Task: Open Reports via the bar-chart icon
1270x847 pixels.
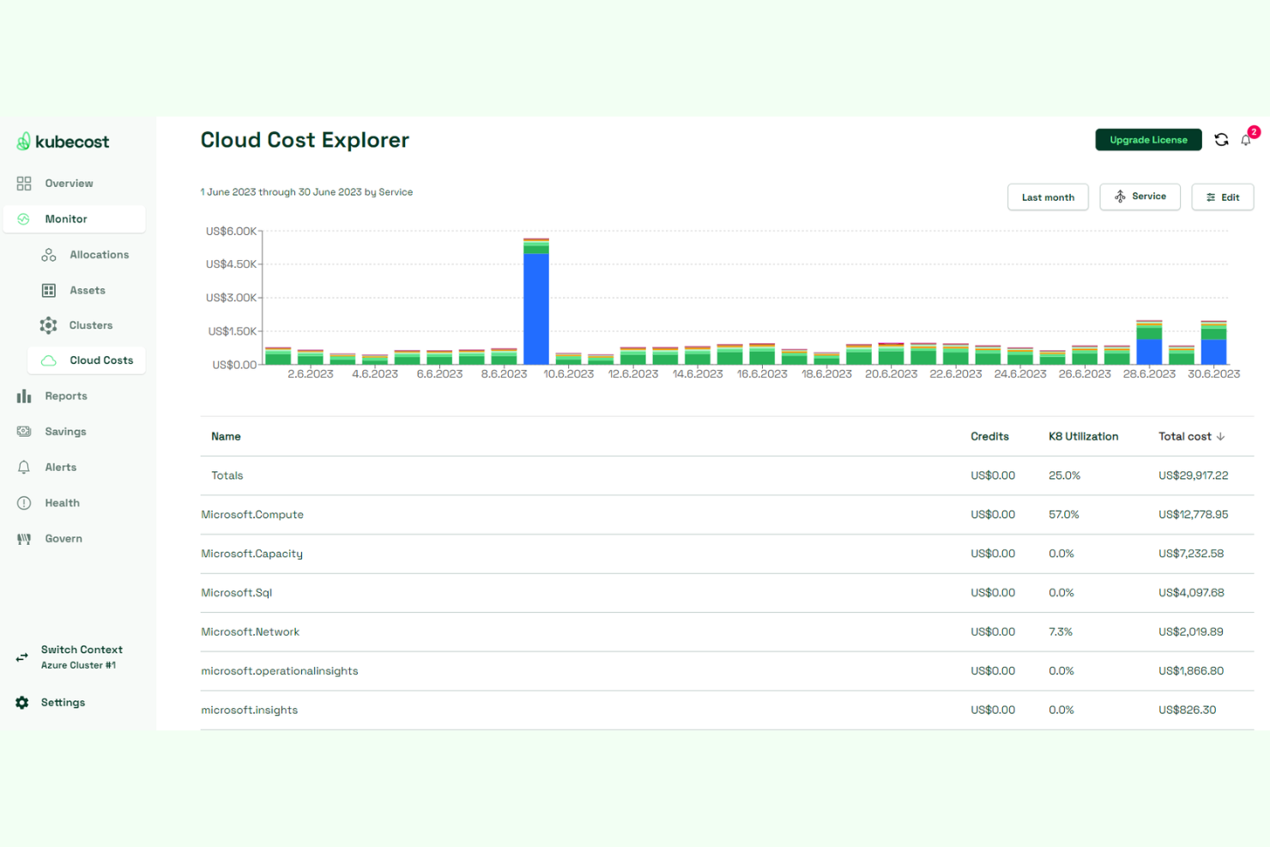Action: pos(23,396)
